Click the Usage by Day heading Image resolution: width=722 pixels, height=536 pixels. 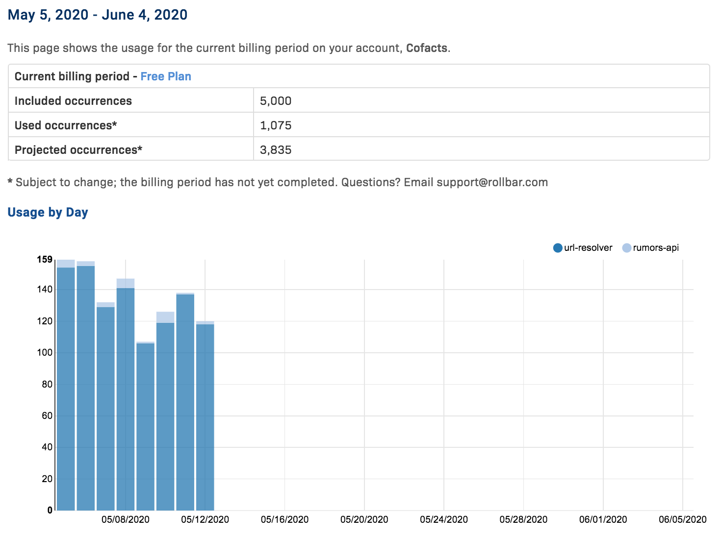48,213
